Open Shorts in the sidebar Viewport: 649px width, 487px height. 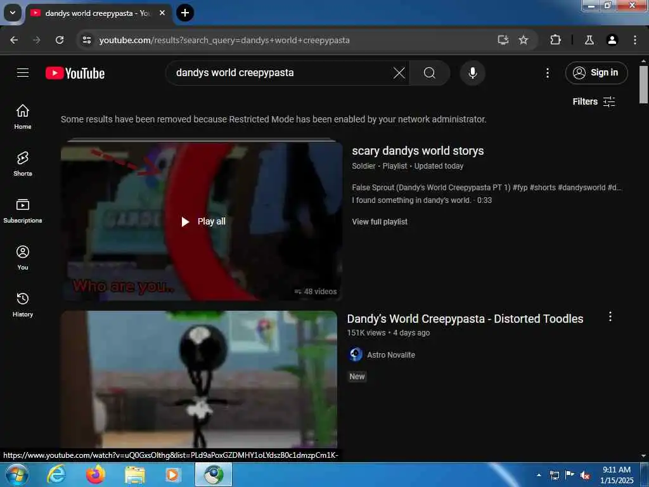click(x=23, y=164)
